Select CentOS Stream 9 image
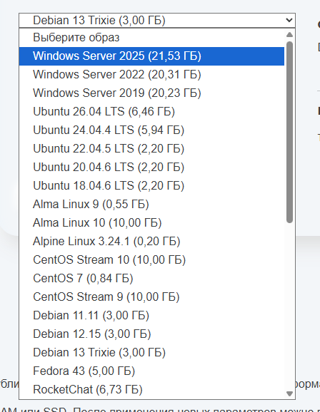320x412 pixels. pos(151,297)
